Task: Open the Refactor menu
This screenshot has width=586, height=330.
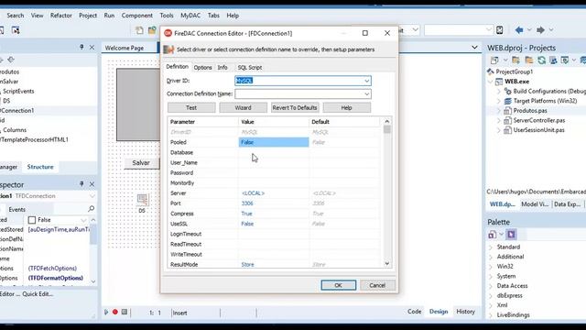Action: (x=61, y=16)
